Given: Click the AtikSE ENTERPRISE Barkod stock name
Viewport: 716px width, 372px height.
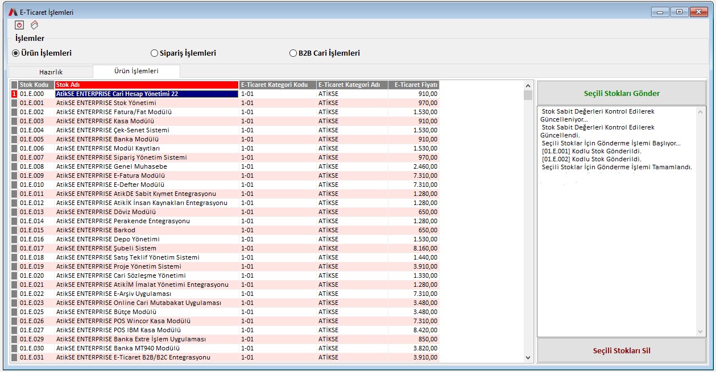Looking at the screenshot, I should point(96,230).
